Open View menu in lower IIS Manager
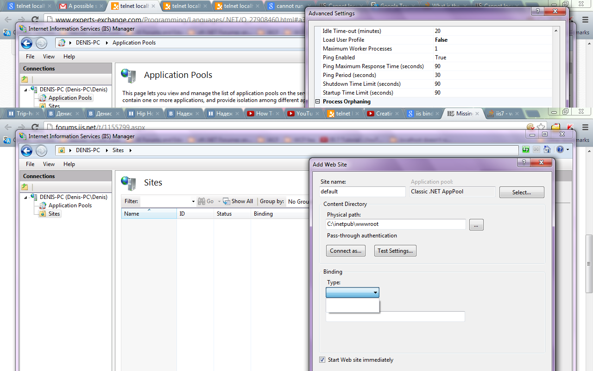 (x=49, y=164)
